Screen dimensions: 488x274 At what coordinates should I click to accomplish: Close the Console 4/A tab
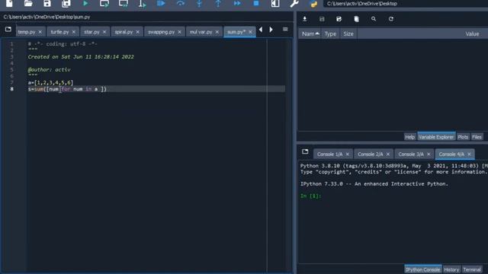coord(469,154)
